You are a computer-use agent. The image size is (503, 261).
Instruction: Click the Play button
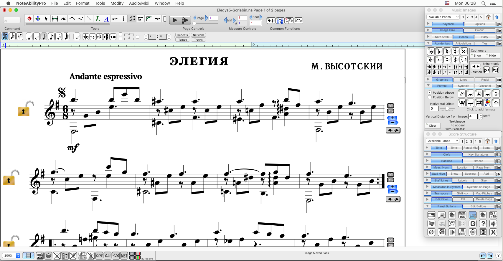(175, 20)
